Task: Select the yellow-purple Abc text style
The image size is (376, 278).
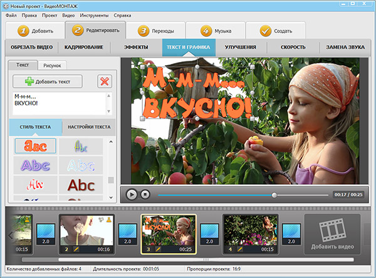Action: (81, 146)
